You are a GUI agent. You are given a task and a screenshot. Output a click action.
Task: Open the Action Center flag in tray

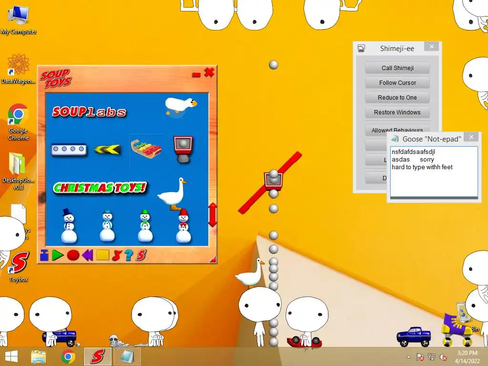tap(420, 357)
